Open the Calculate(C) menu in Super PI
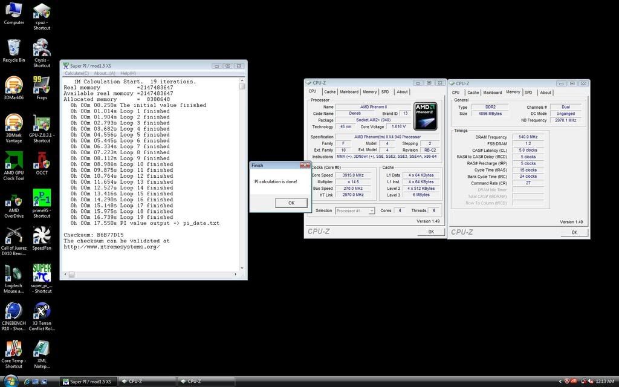Screen dimensions: 619x387 coord(77,73)
